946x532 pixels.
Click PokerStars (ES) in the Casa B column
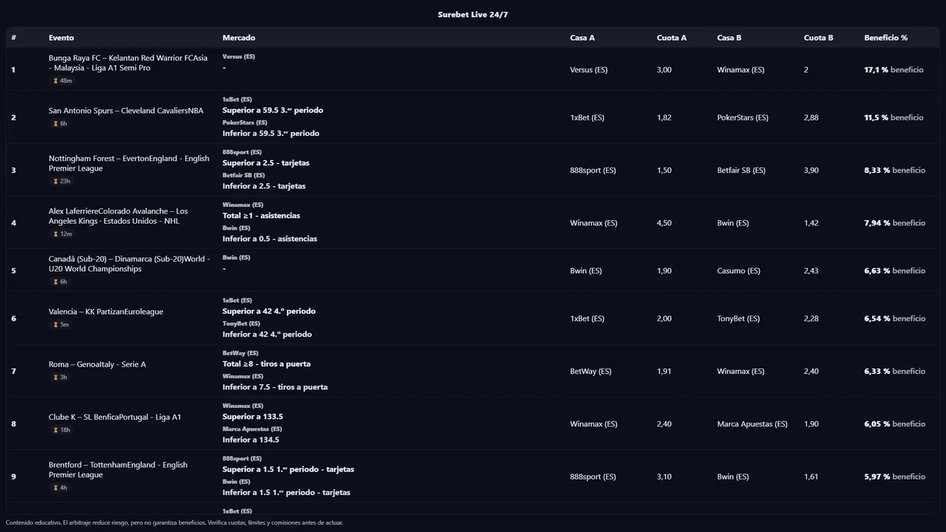(742, 117)
